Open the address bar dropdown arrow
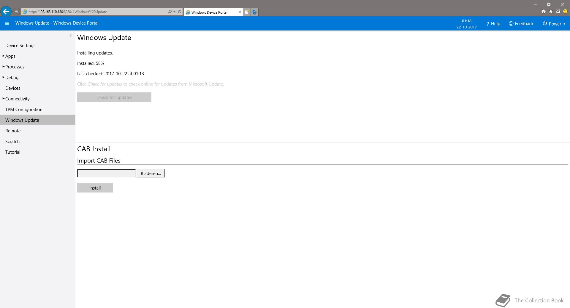The height and width of the screenshot is (308, 570). click(174, 12)
